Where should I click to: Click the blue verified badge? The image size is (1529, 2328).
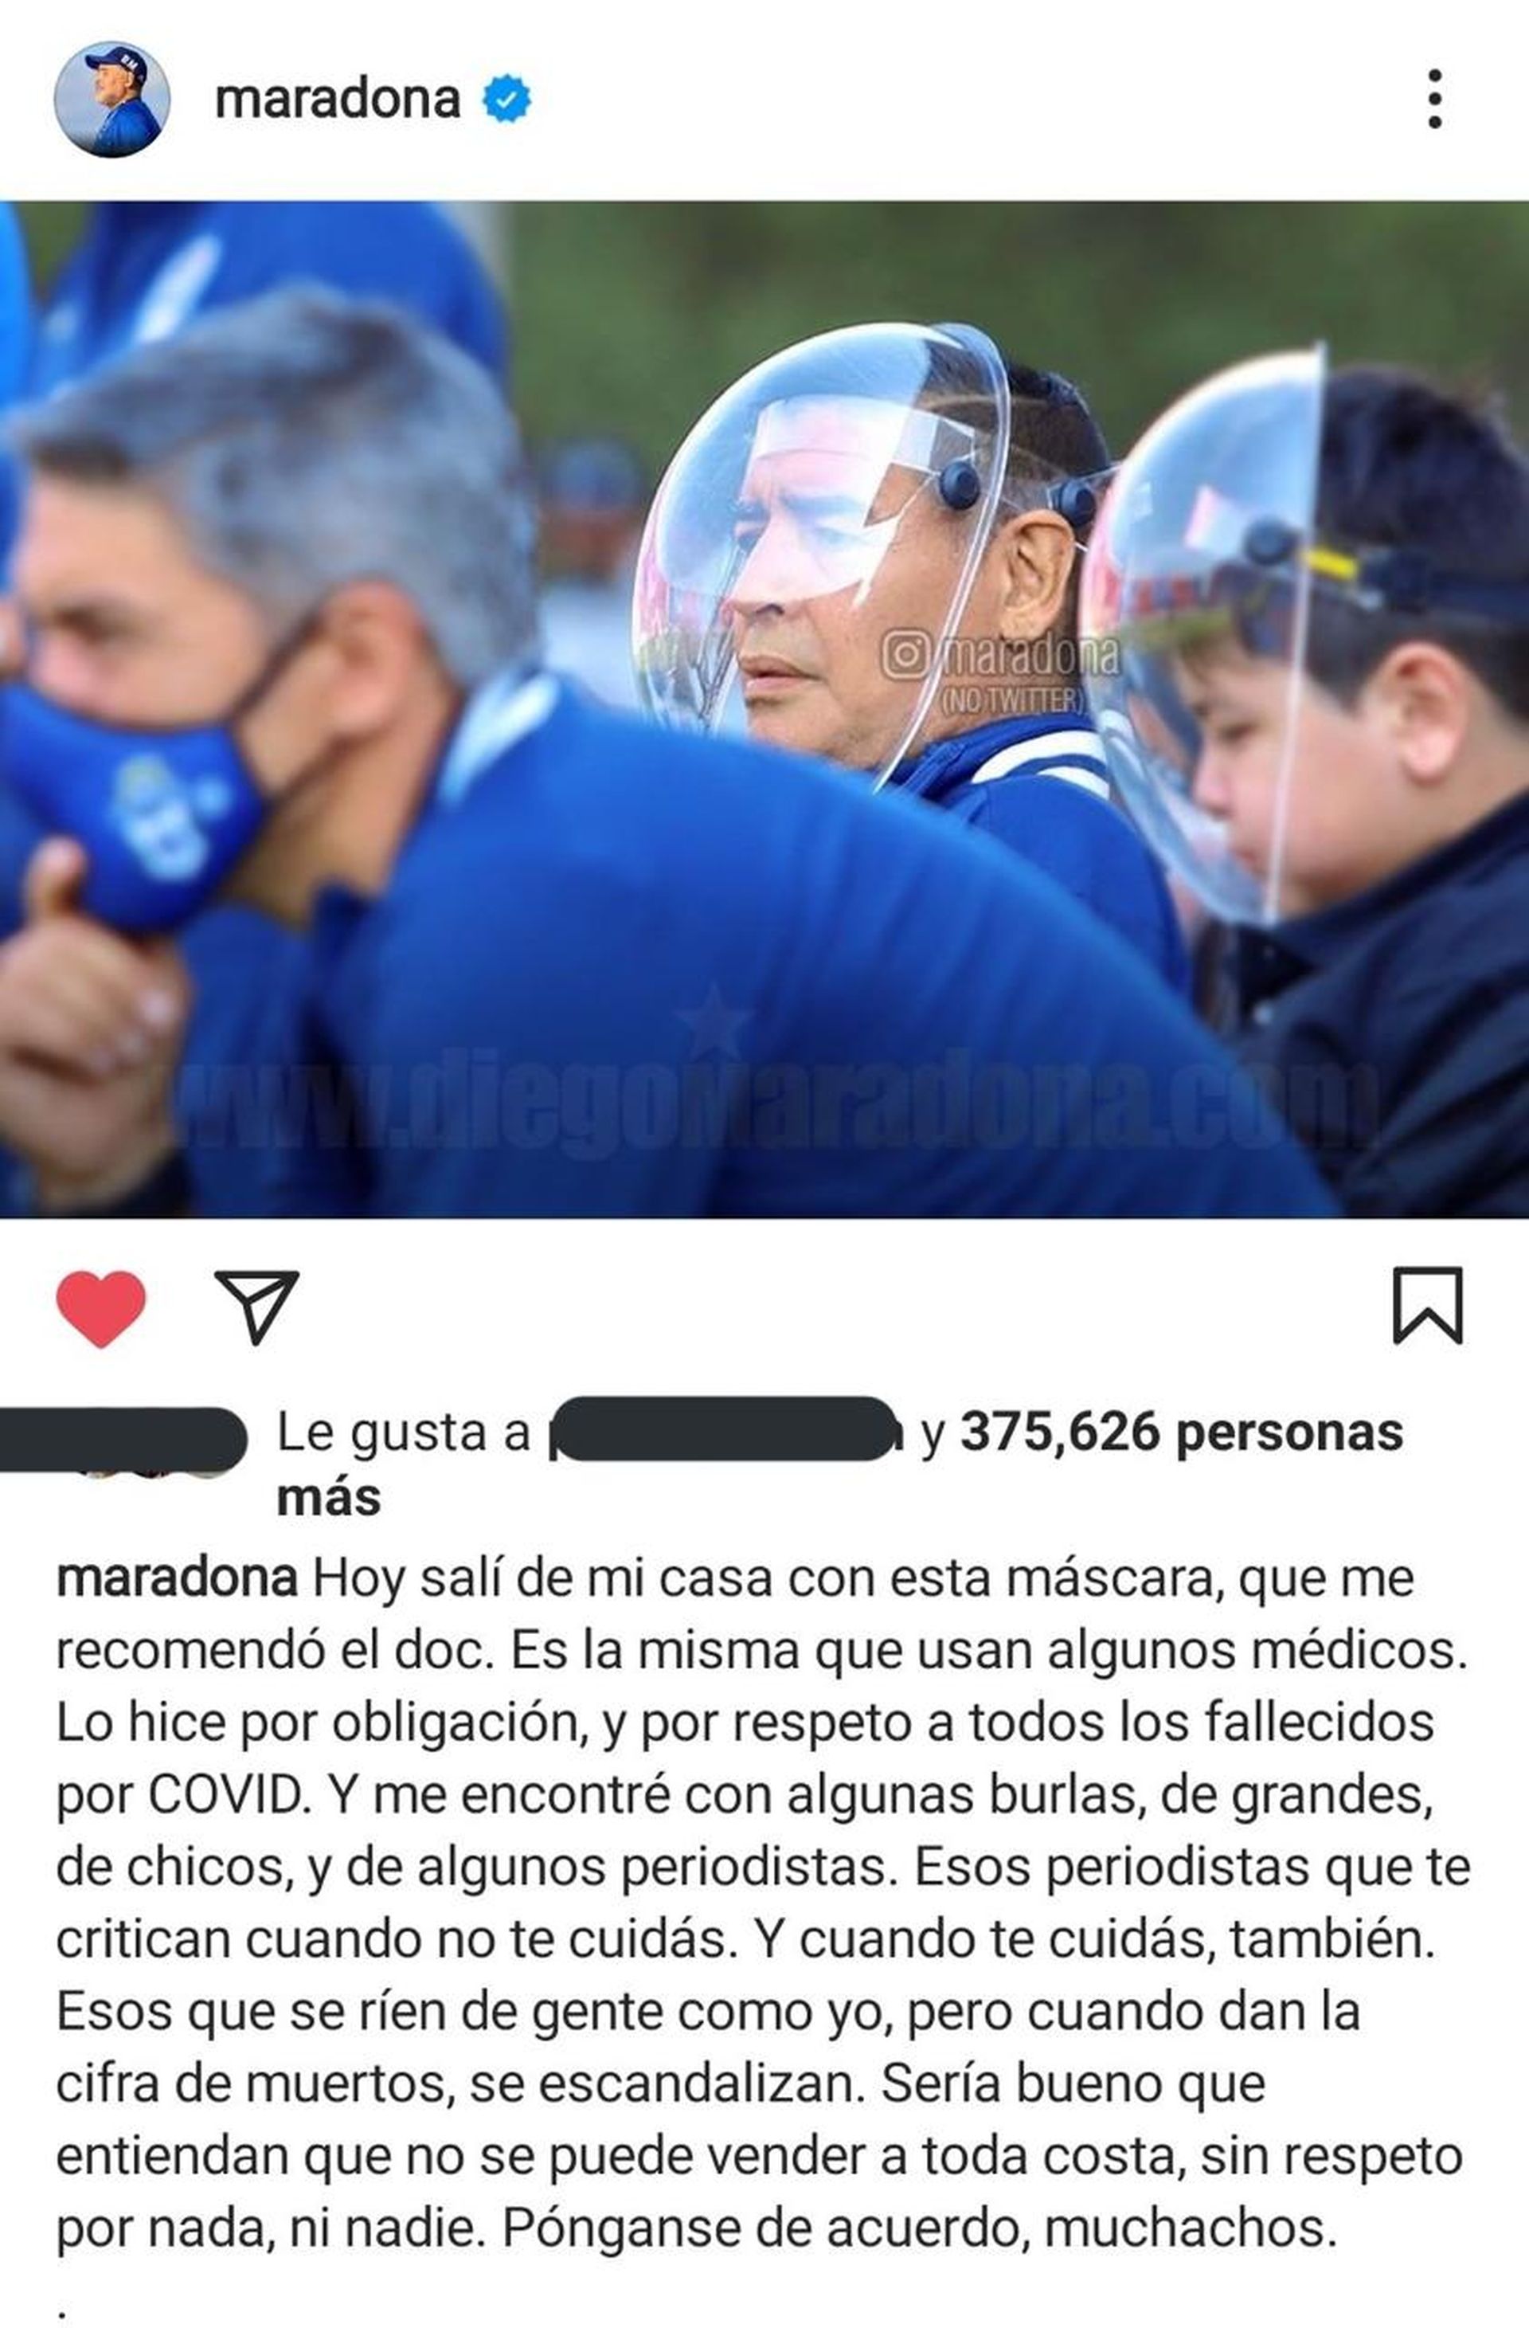tap(507, 99)
